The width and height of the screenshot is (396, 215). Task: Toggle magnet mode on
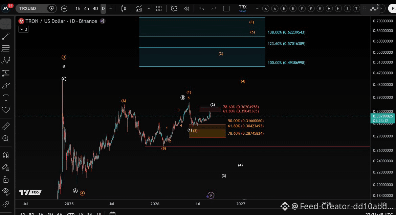pyautogui.click(x=6, y=155)
